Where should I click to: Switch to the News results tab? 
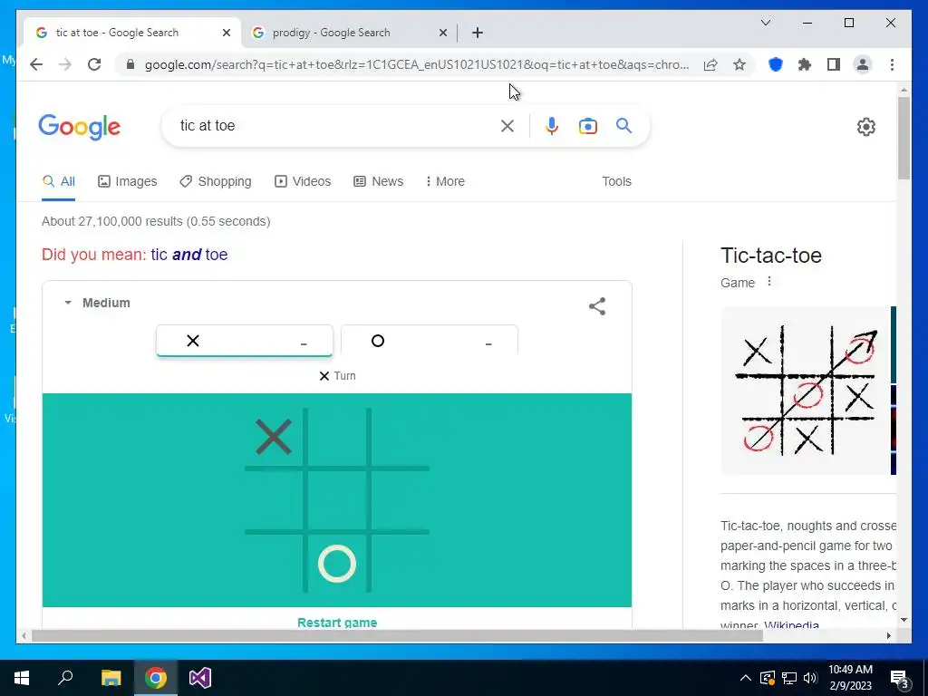[378, 181]
